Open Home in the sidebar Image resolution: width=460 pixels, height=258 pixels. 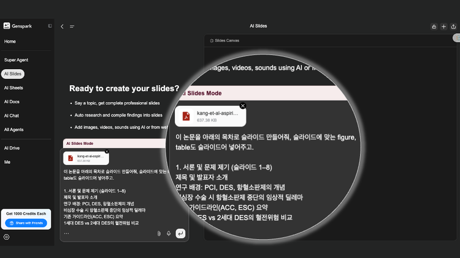pyautogui.click(x=10, y=42)
